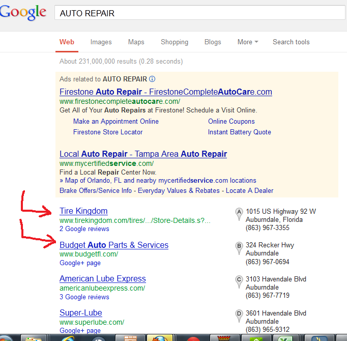Image resolution: width=347 pixels, height=341 pixels.
Task: Open Super-Lube Google+ page
Action: pyautogui.click(x=80, y=331)
